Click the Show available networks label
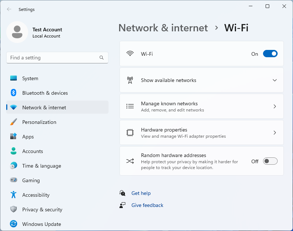Viewport: 293px width, 231px height. (168, 80)
